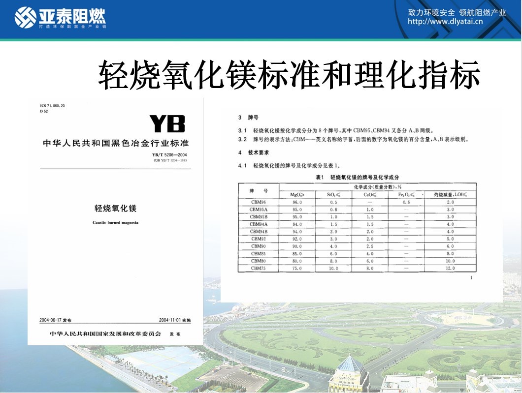Click the 亚泰阻燃 company name in the header

[72, 15]
